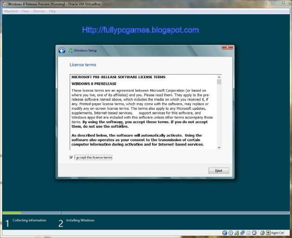The height and width of the screenshot is (238, 292).
Task: Maximize the VirtualBox window
Action: pos(273,3)
